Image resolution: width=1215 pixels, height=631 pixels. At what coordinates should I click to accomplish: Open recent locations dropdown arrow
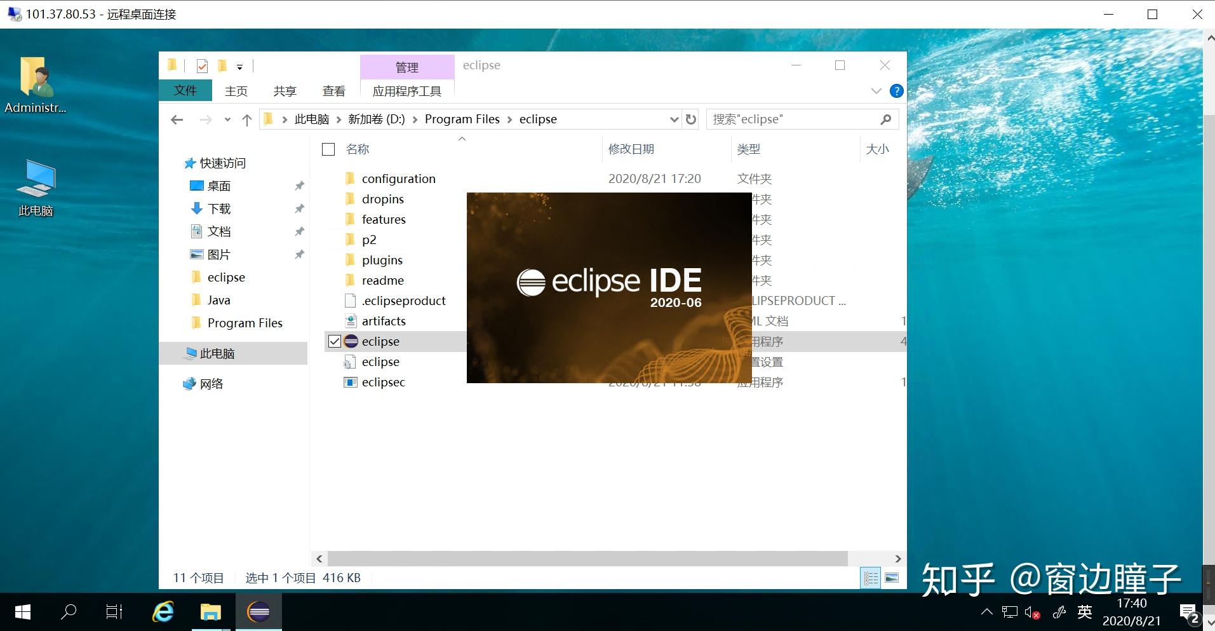tap(227, 119)
